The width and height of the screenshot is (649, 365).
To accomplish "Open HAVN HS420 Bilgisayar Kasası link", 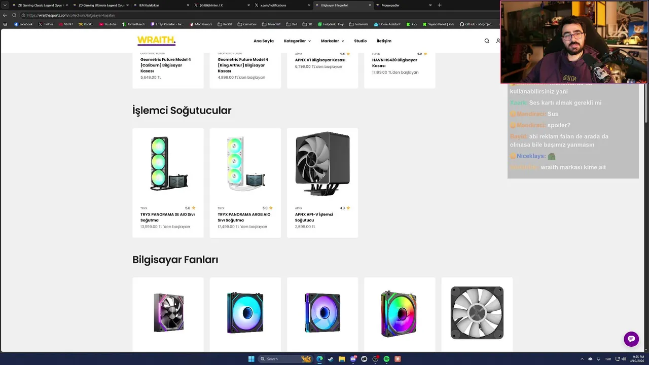I will 394,62.
